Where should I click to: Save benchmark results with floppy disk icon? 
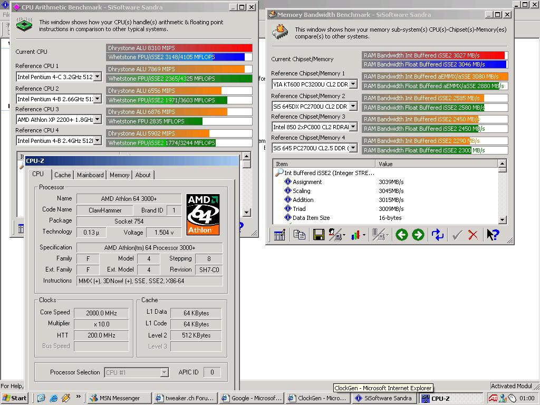pos(319,235)
